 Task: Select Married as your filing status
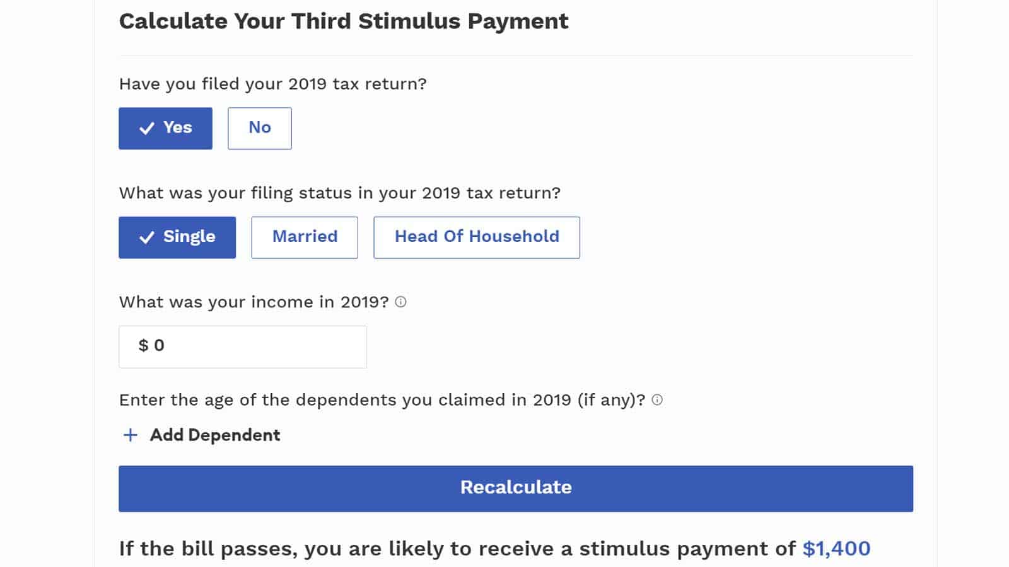pos(305,238)
